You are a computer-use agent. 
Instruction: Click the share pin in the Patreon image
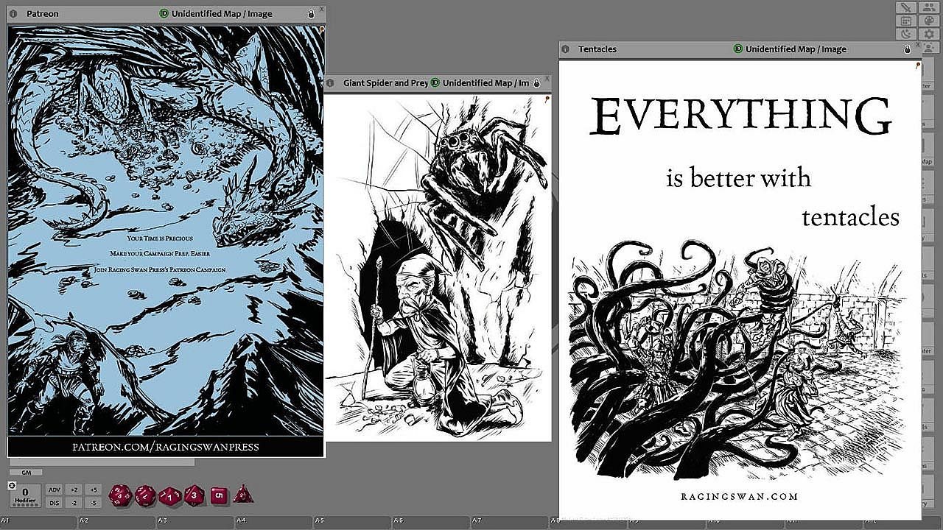click(x=322, y=29)
